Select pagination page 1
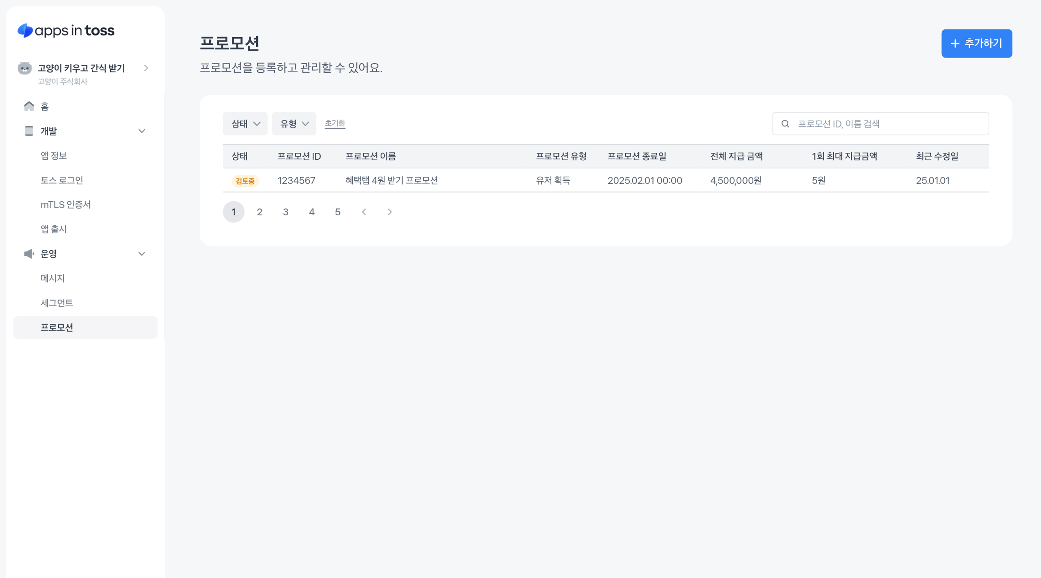 [234, 212]
